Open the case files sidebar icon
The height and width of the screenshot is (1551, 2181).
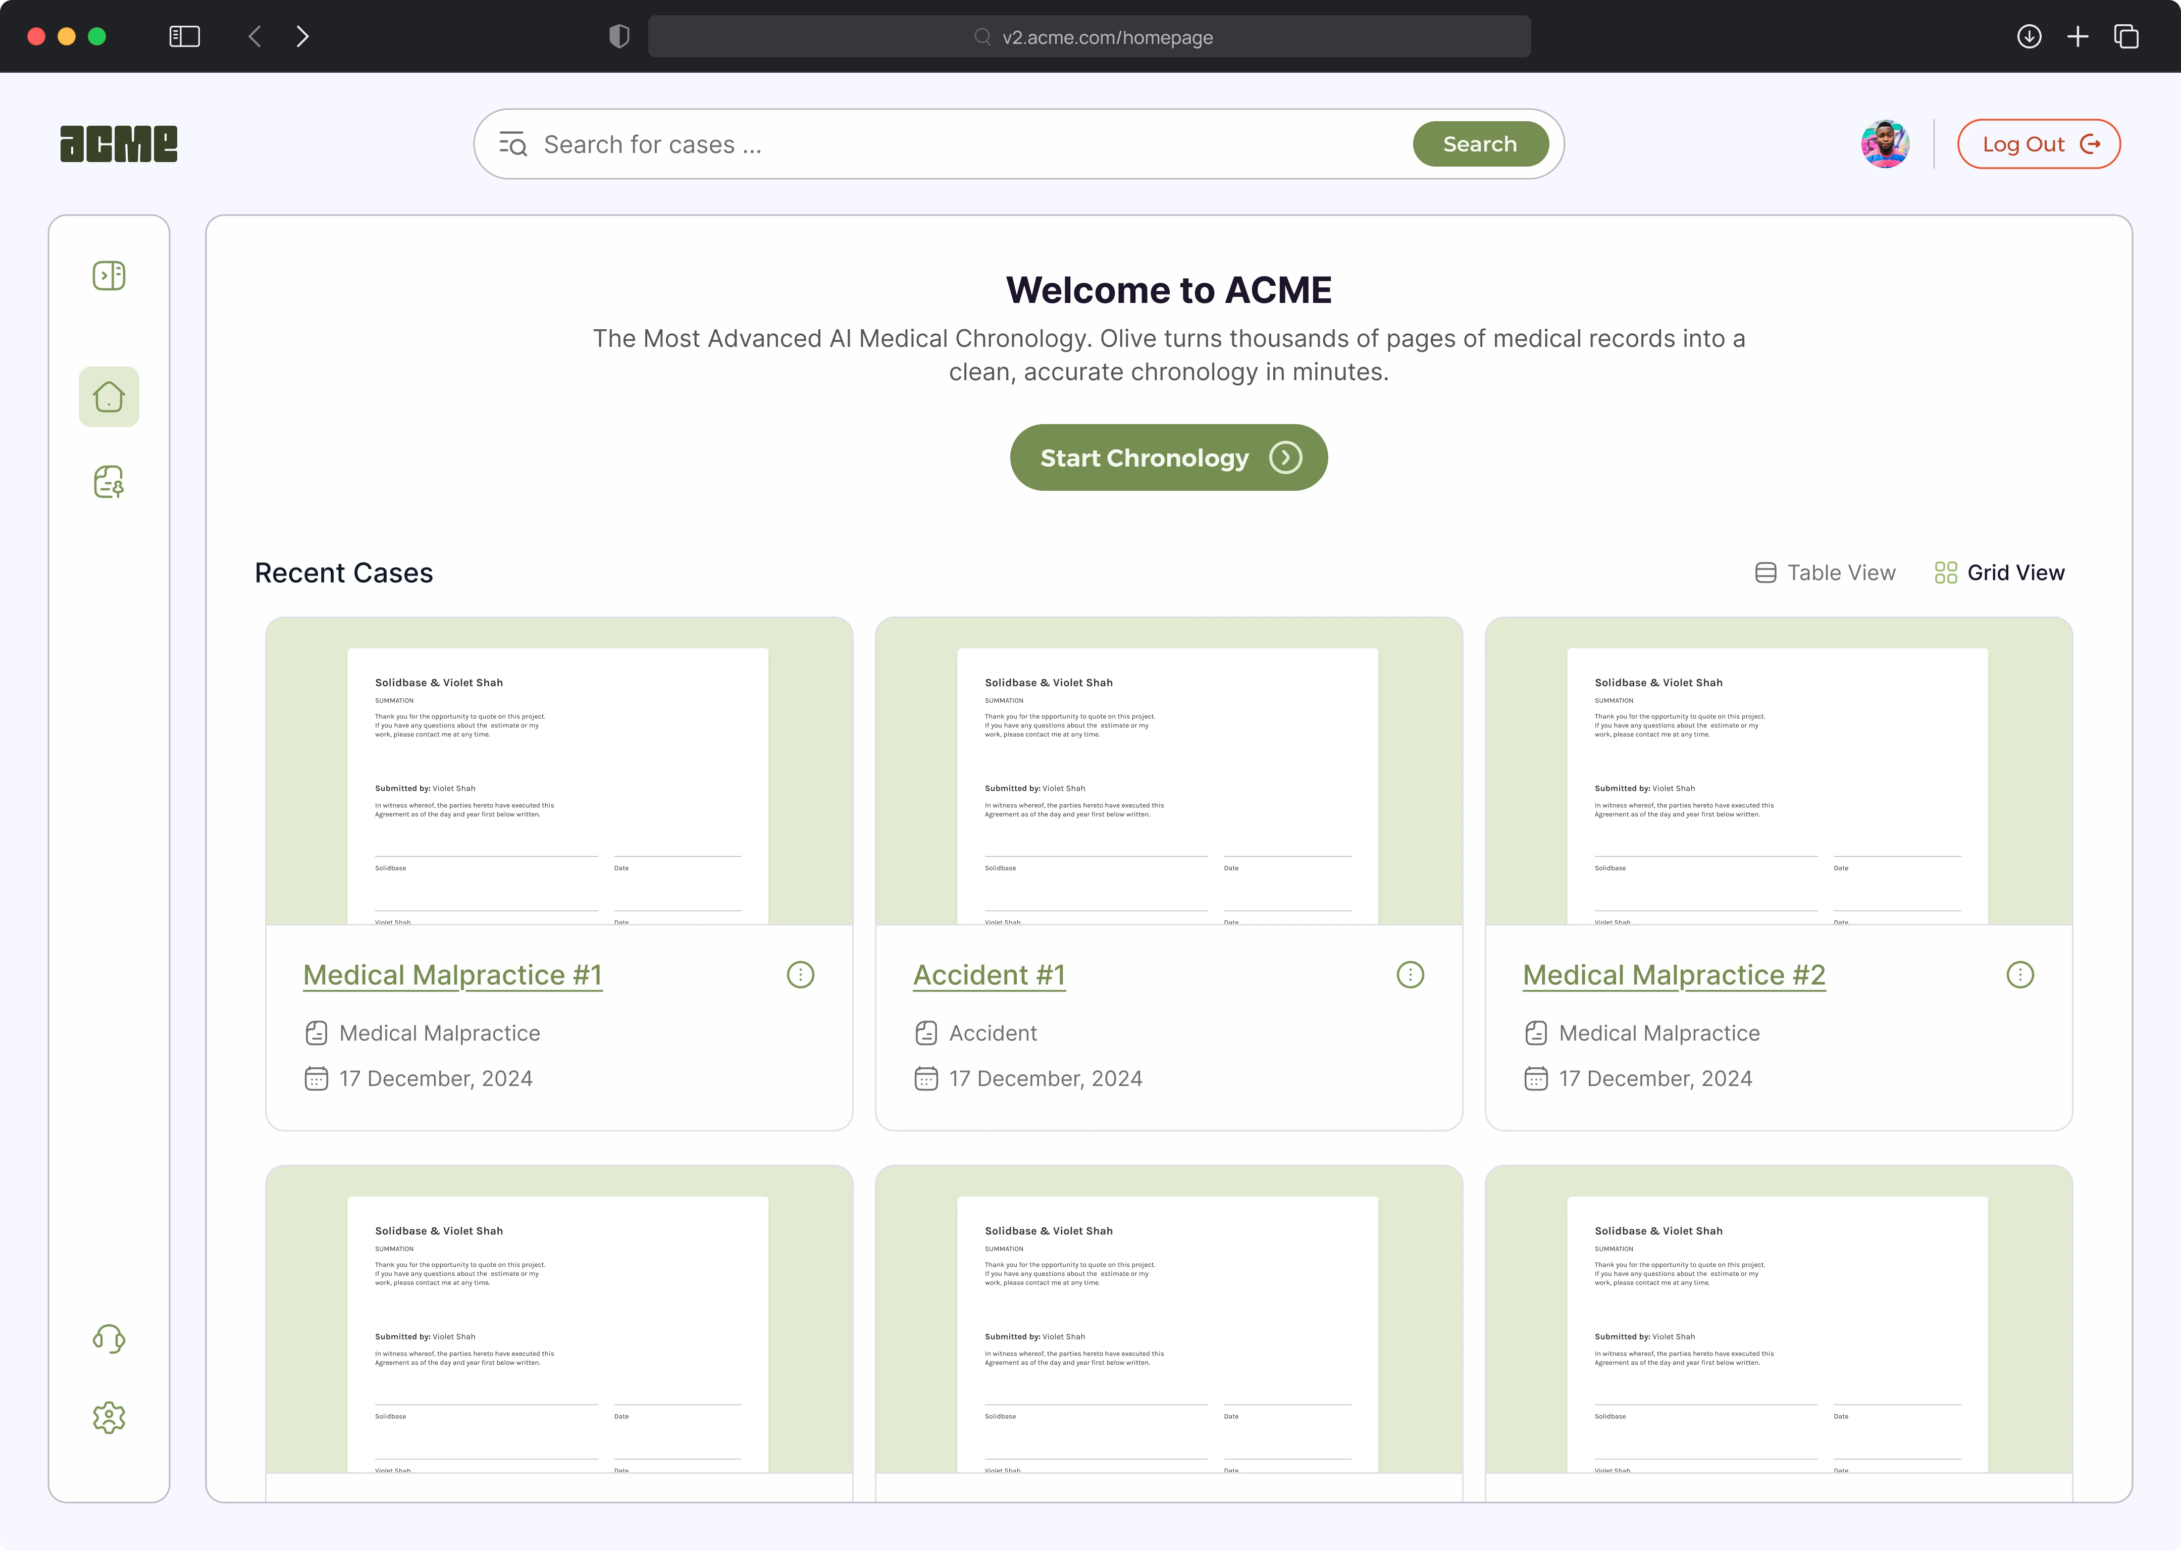pos(109,482)
